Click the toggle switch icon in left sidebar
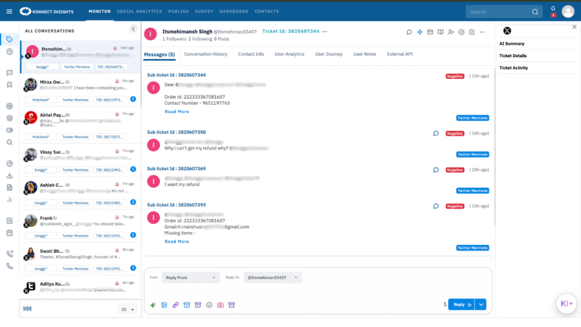581x327 pixels. point(9,130)
